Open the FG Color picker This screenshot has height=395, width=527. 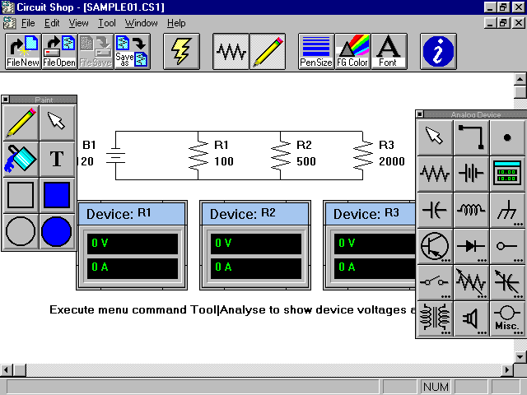352,51
